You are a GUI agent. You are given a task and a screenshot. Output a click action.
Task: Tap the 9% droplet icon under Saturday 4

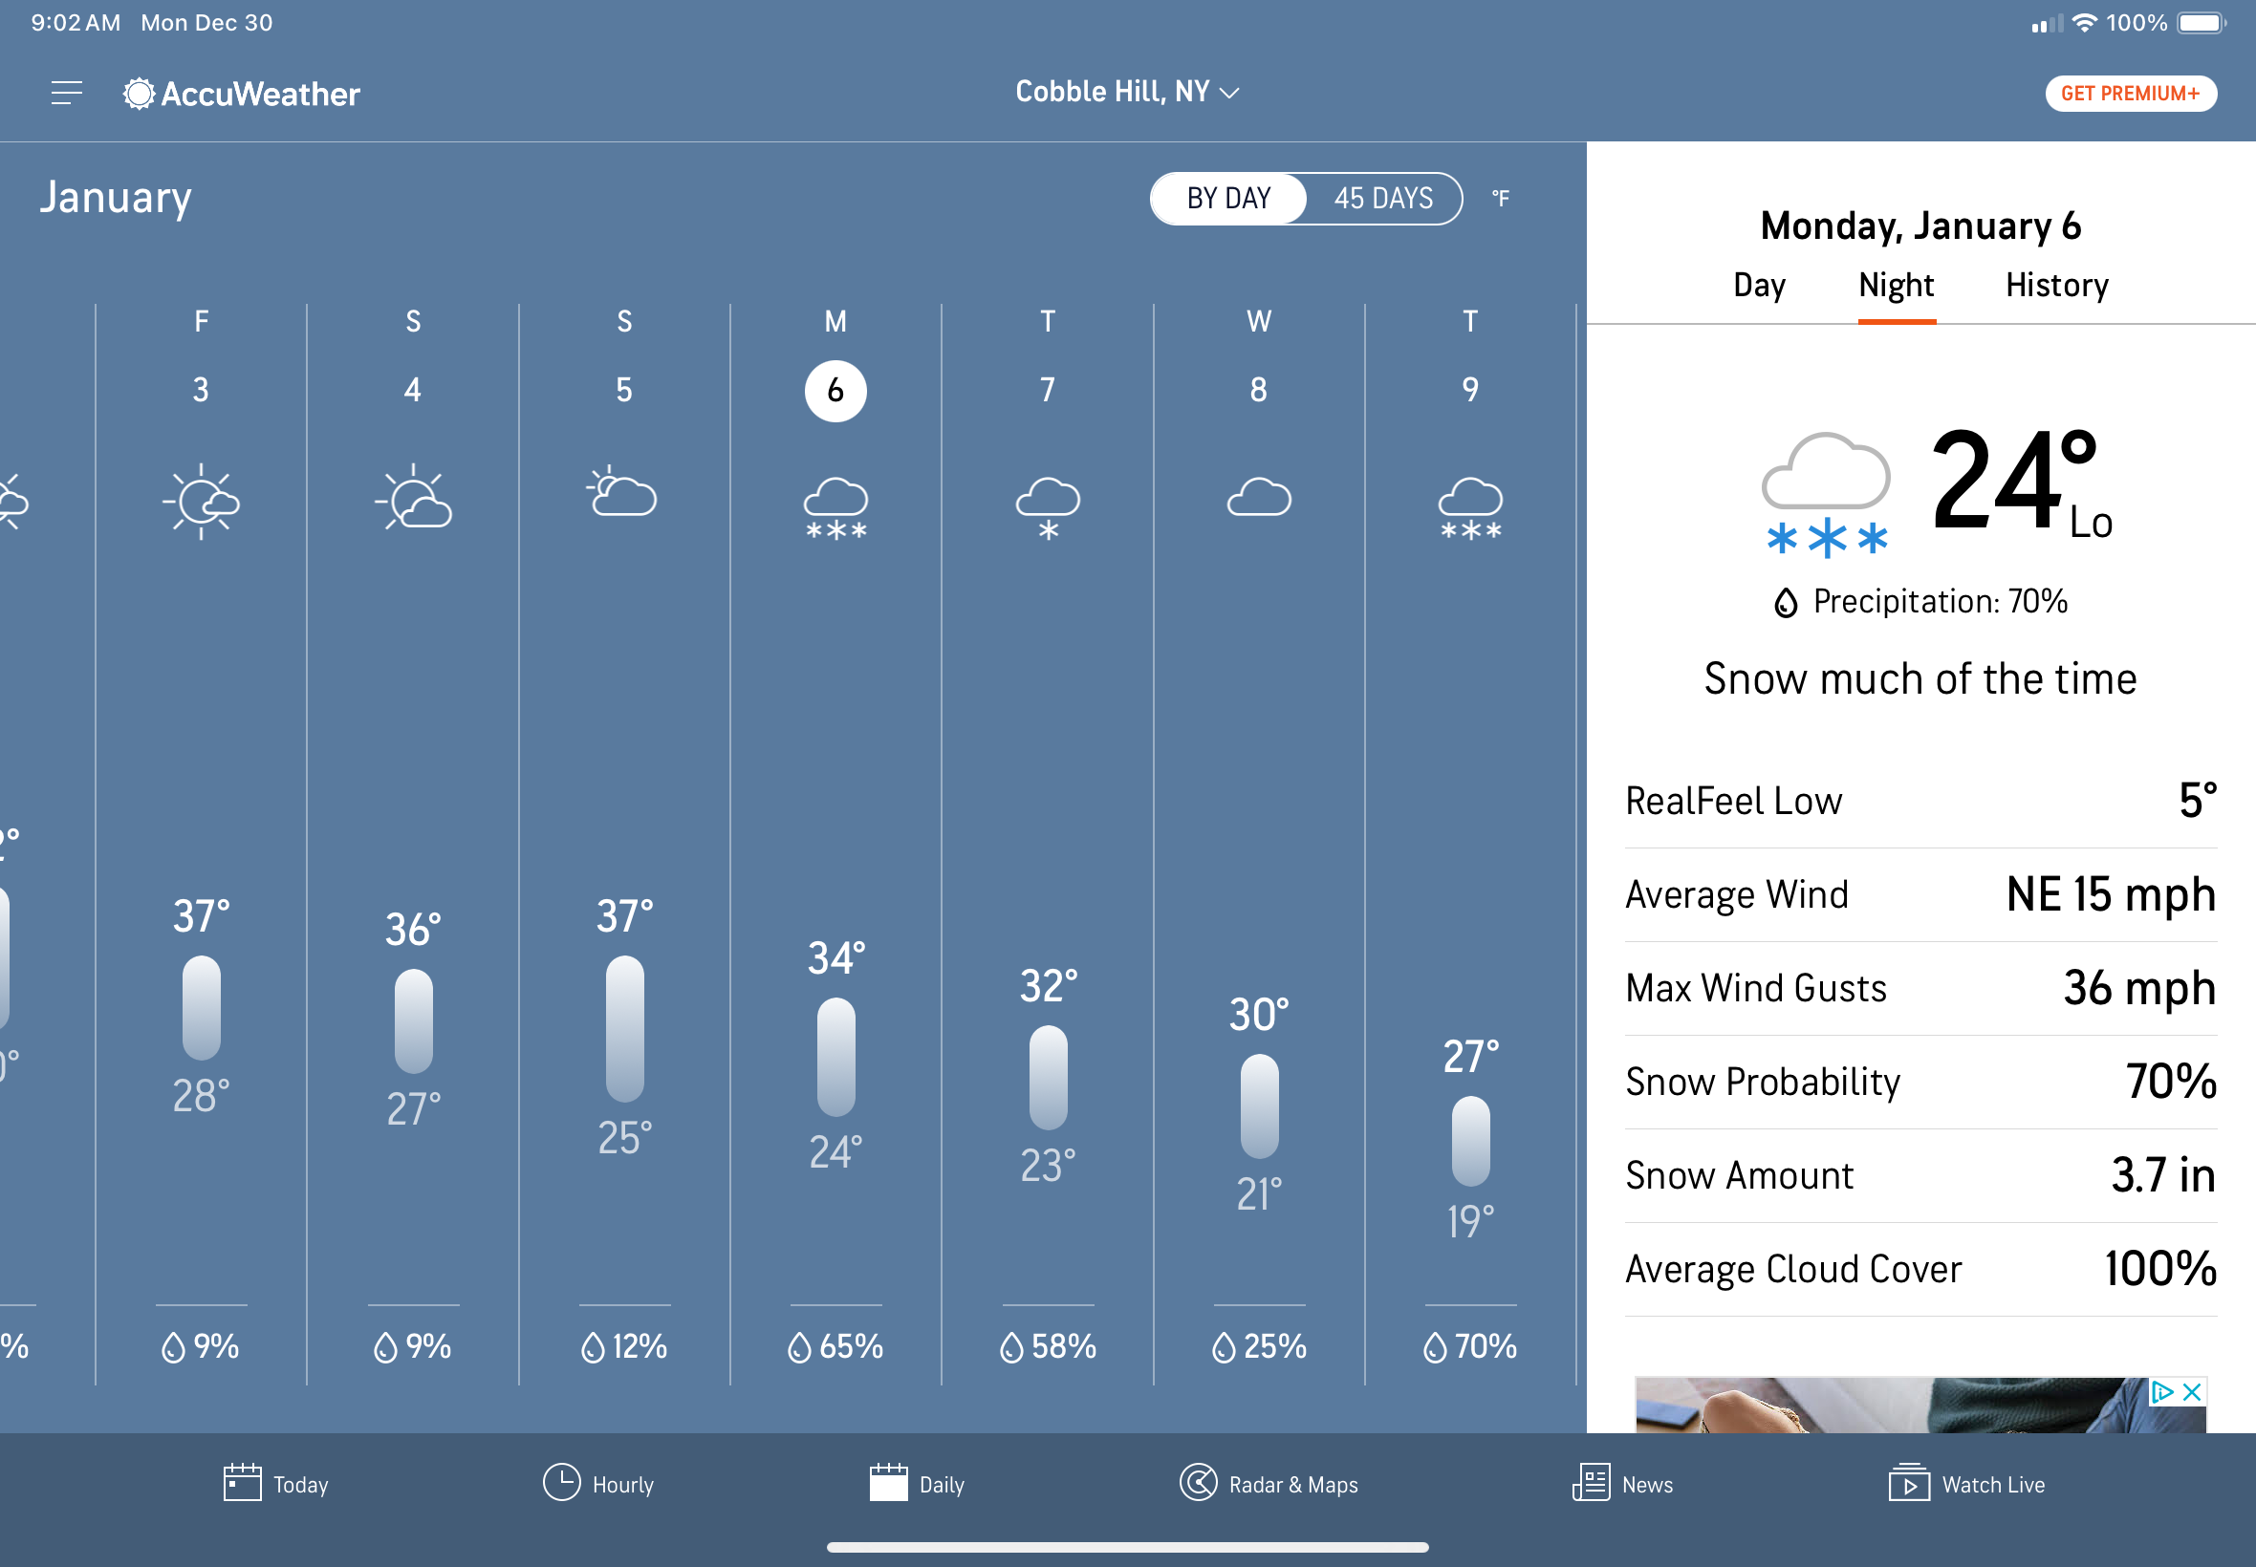[x=385, y=1347]
